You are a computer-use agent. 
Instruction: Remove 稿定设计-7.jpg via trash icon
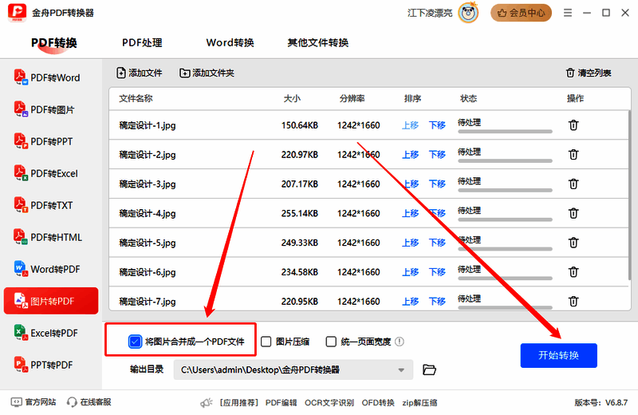click(573, 301)
